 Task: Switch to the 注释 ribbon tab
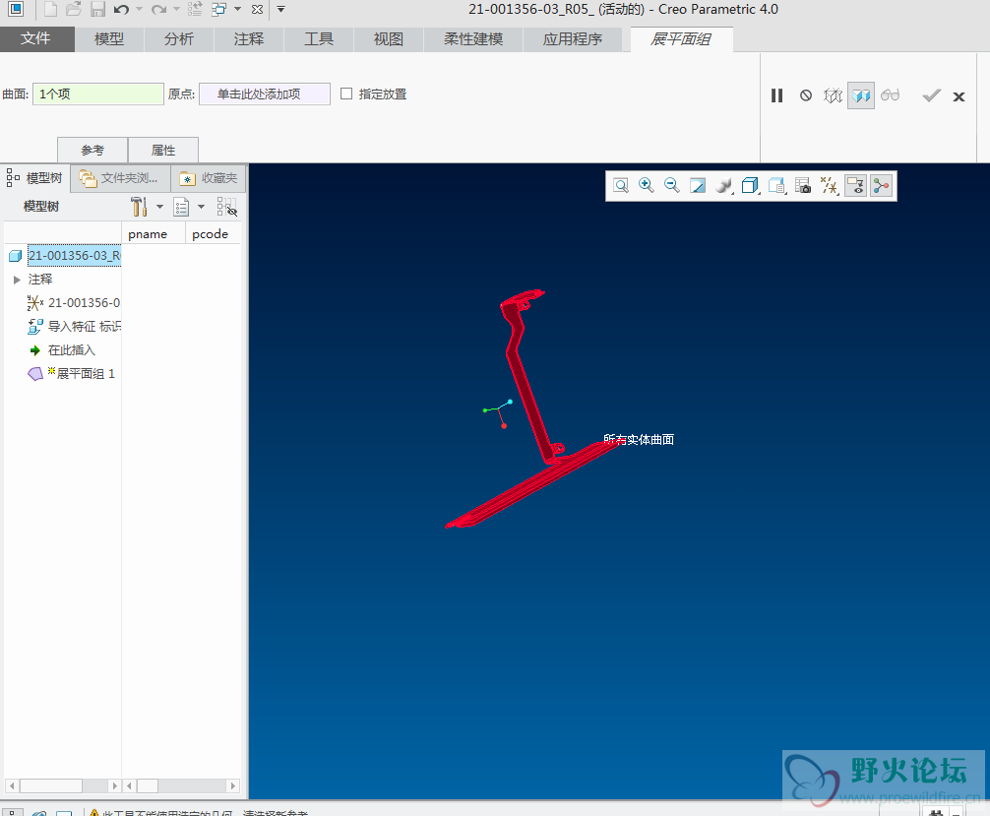249,39
